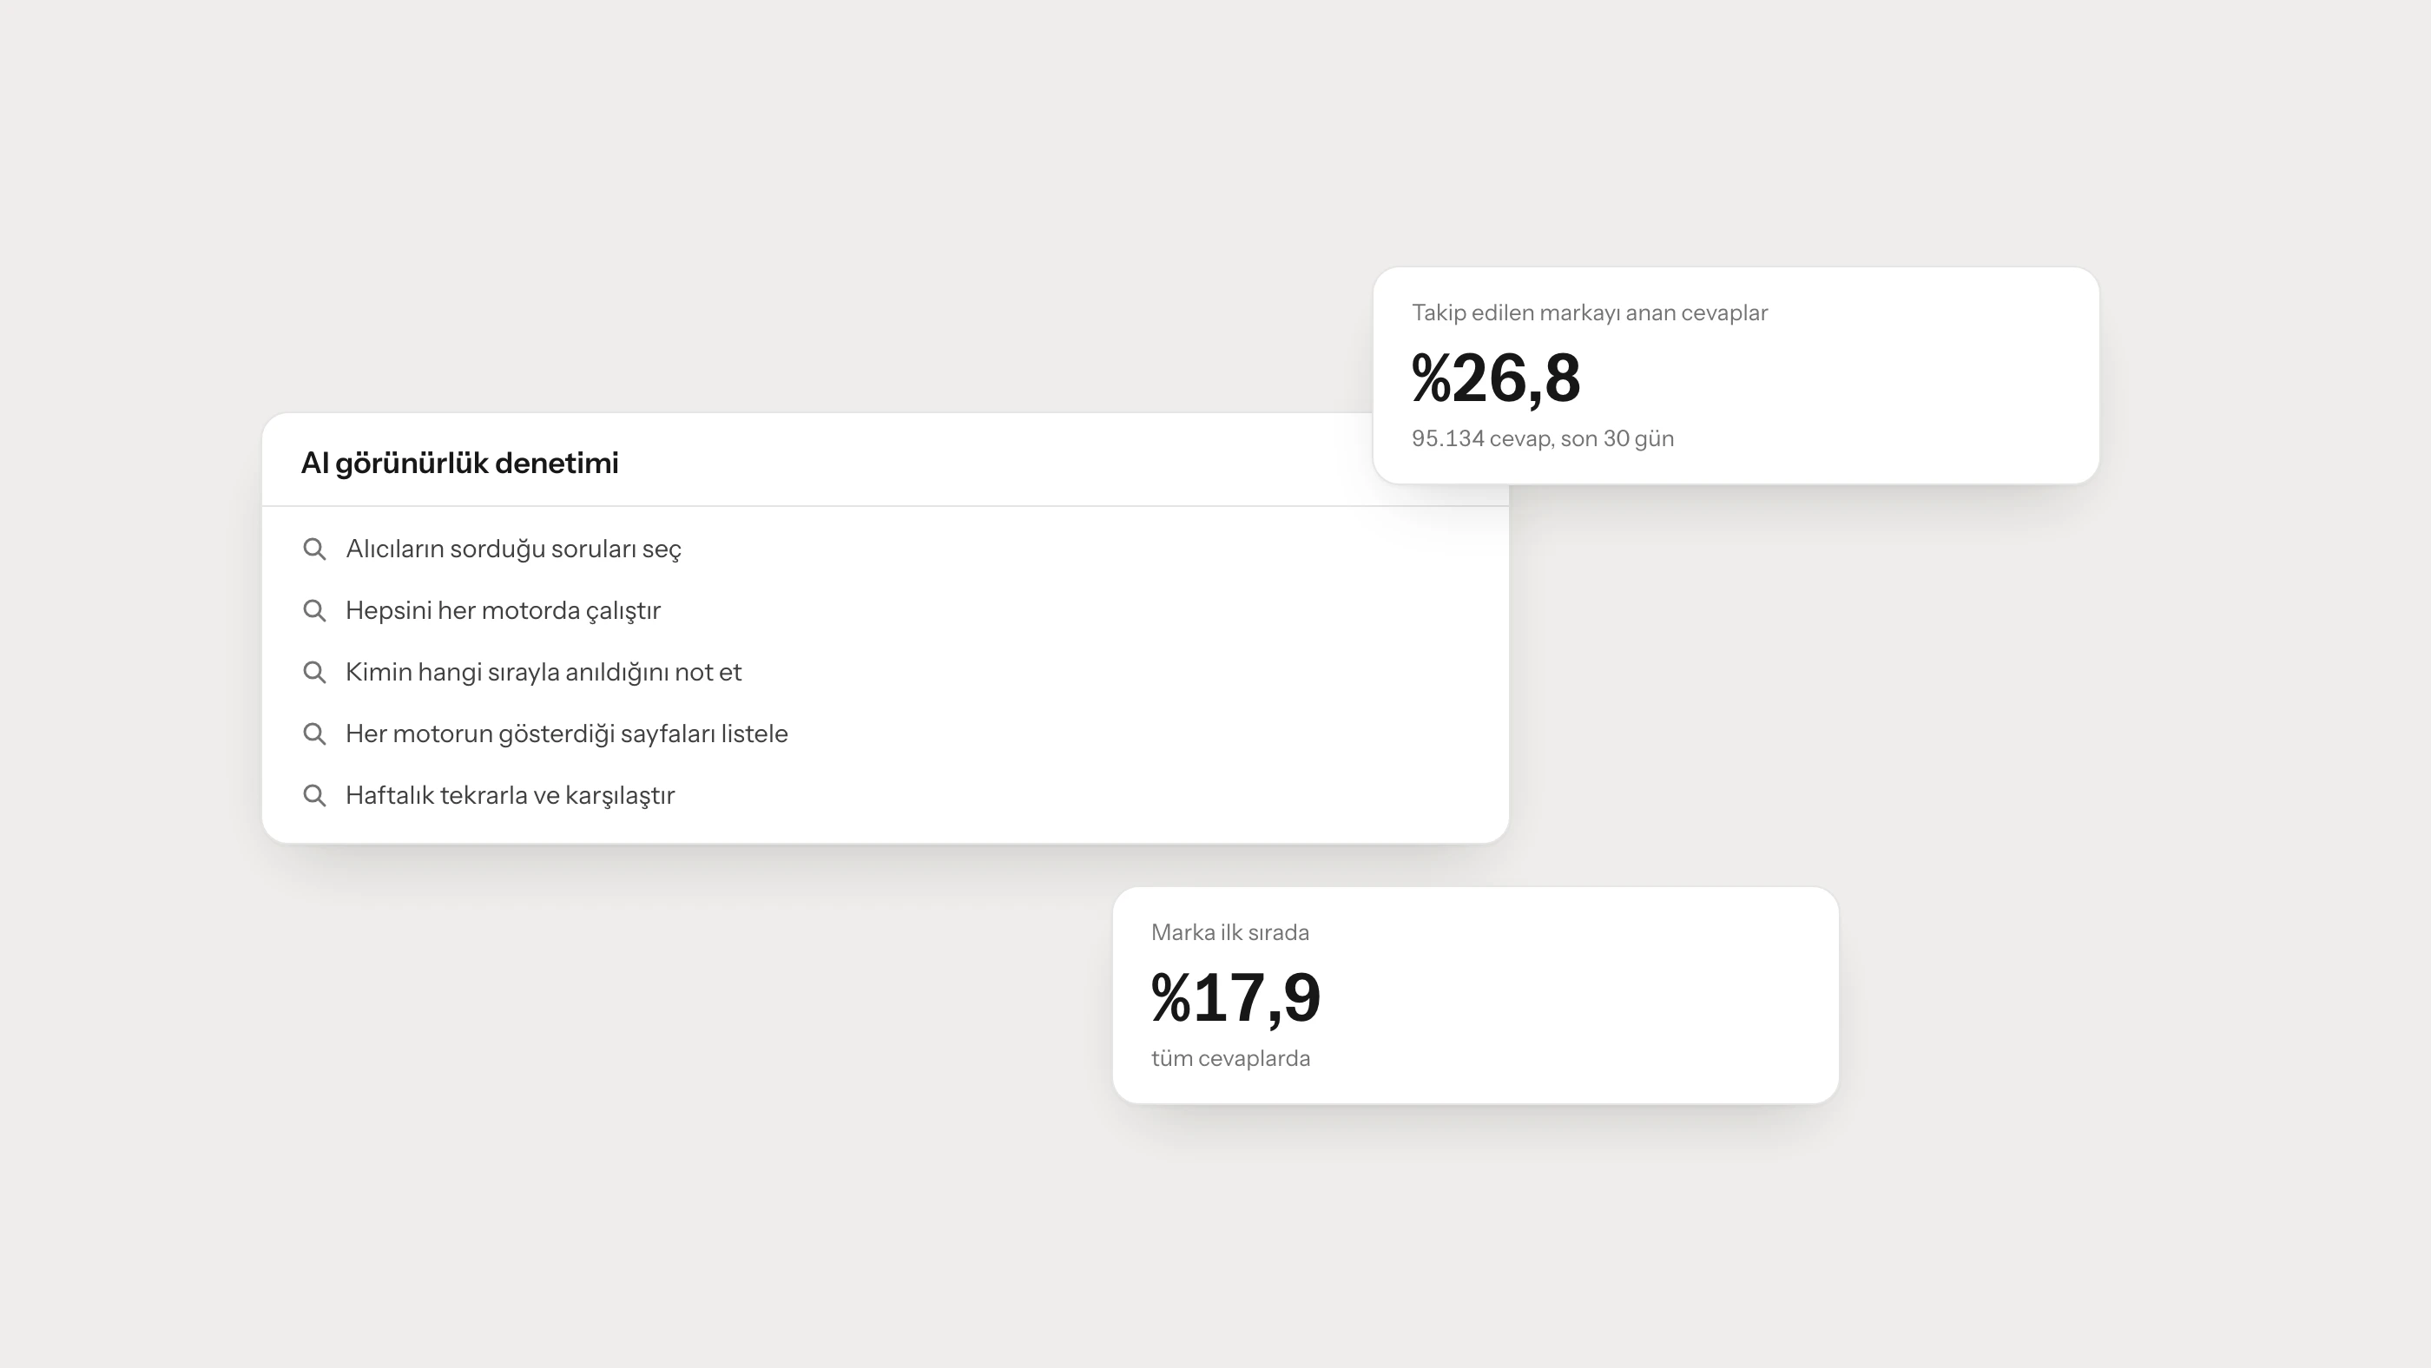Screen dimensions: 2431x1368
Task: Click search icon beside 'Her motorun gösterdiği sayfaları'
Action: 314,734
